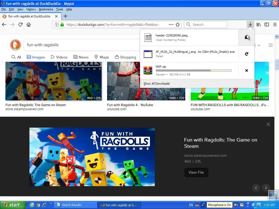Open the Windows start menu
This screenshot has width=279, height=209.
pyautogui.click(x=13, y=205)
